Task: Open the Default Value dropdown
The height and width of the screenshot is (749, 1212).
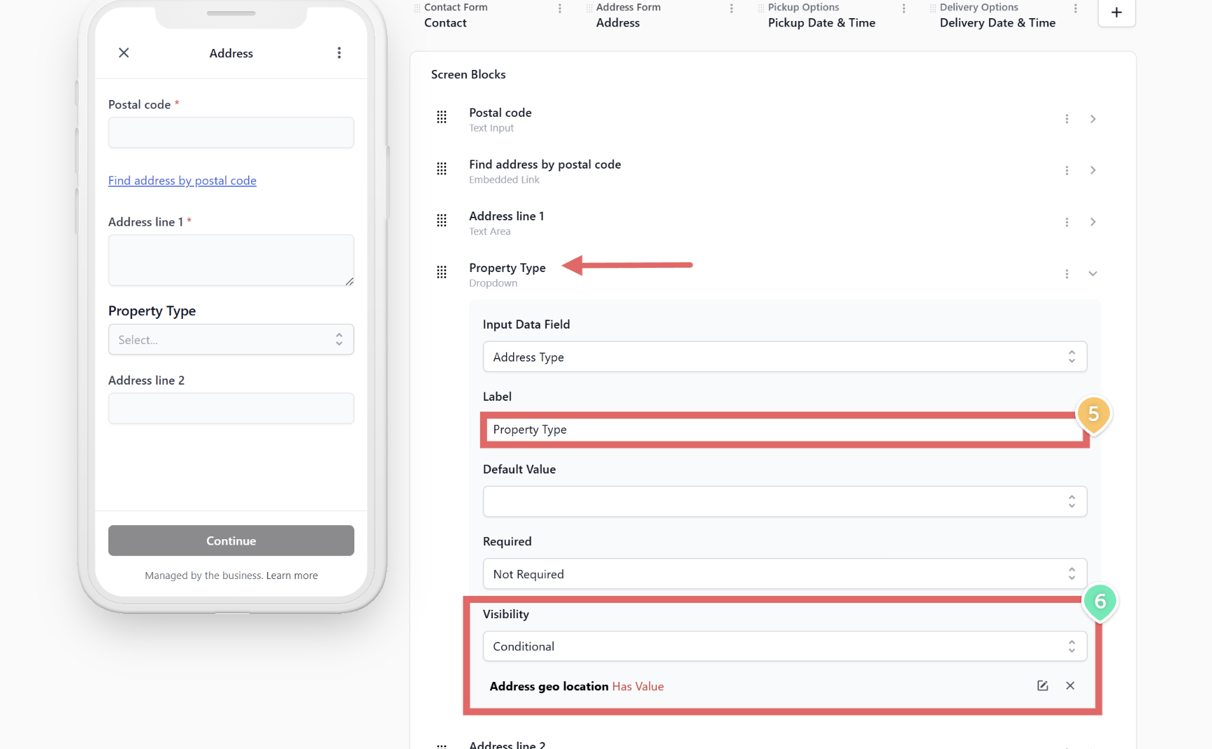Action: click(785, 501)
